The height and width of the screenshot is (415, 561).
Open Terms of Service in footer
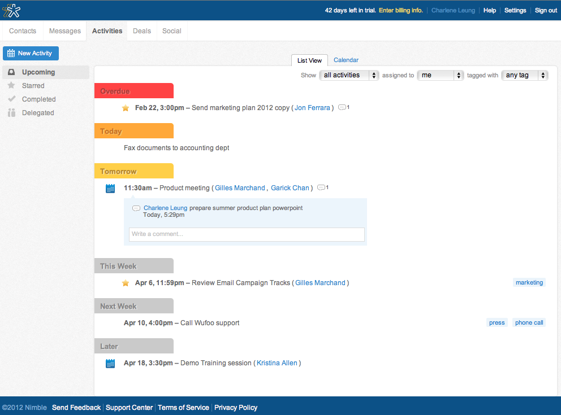pyautogui.click(x=183, y=408)
